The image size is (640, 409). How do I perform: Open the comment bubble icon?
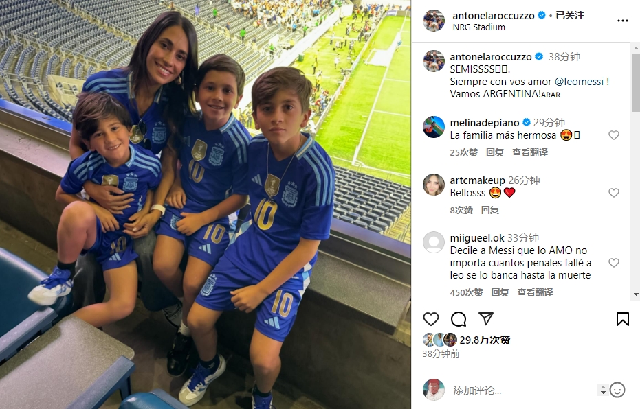459,319
